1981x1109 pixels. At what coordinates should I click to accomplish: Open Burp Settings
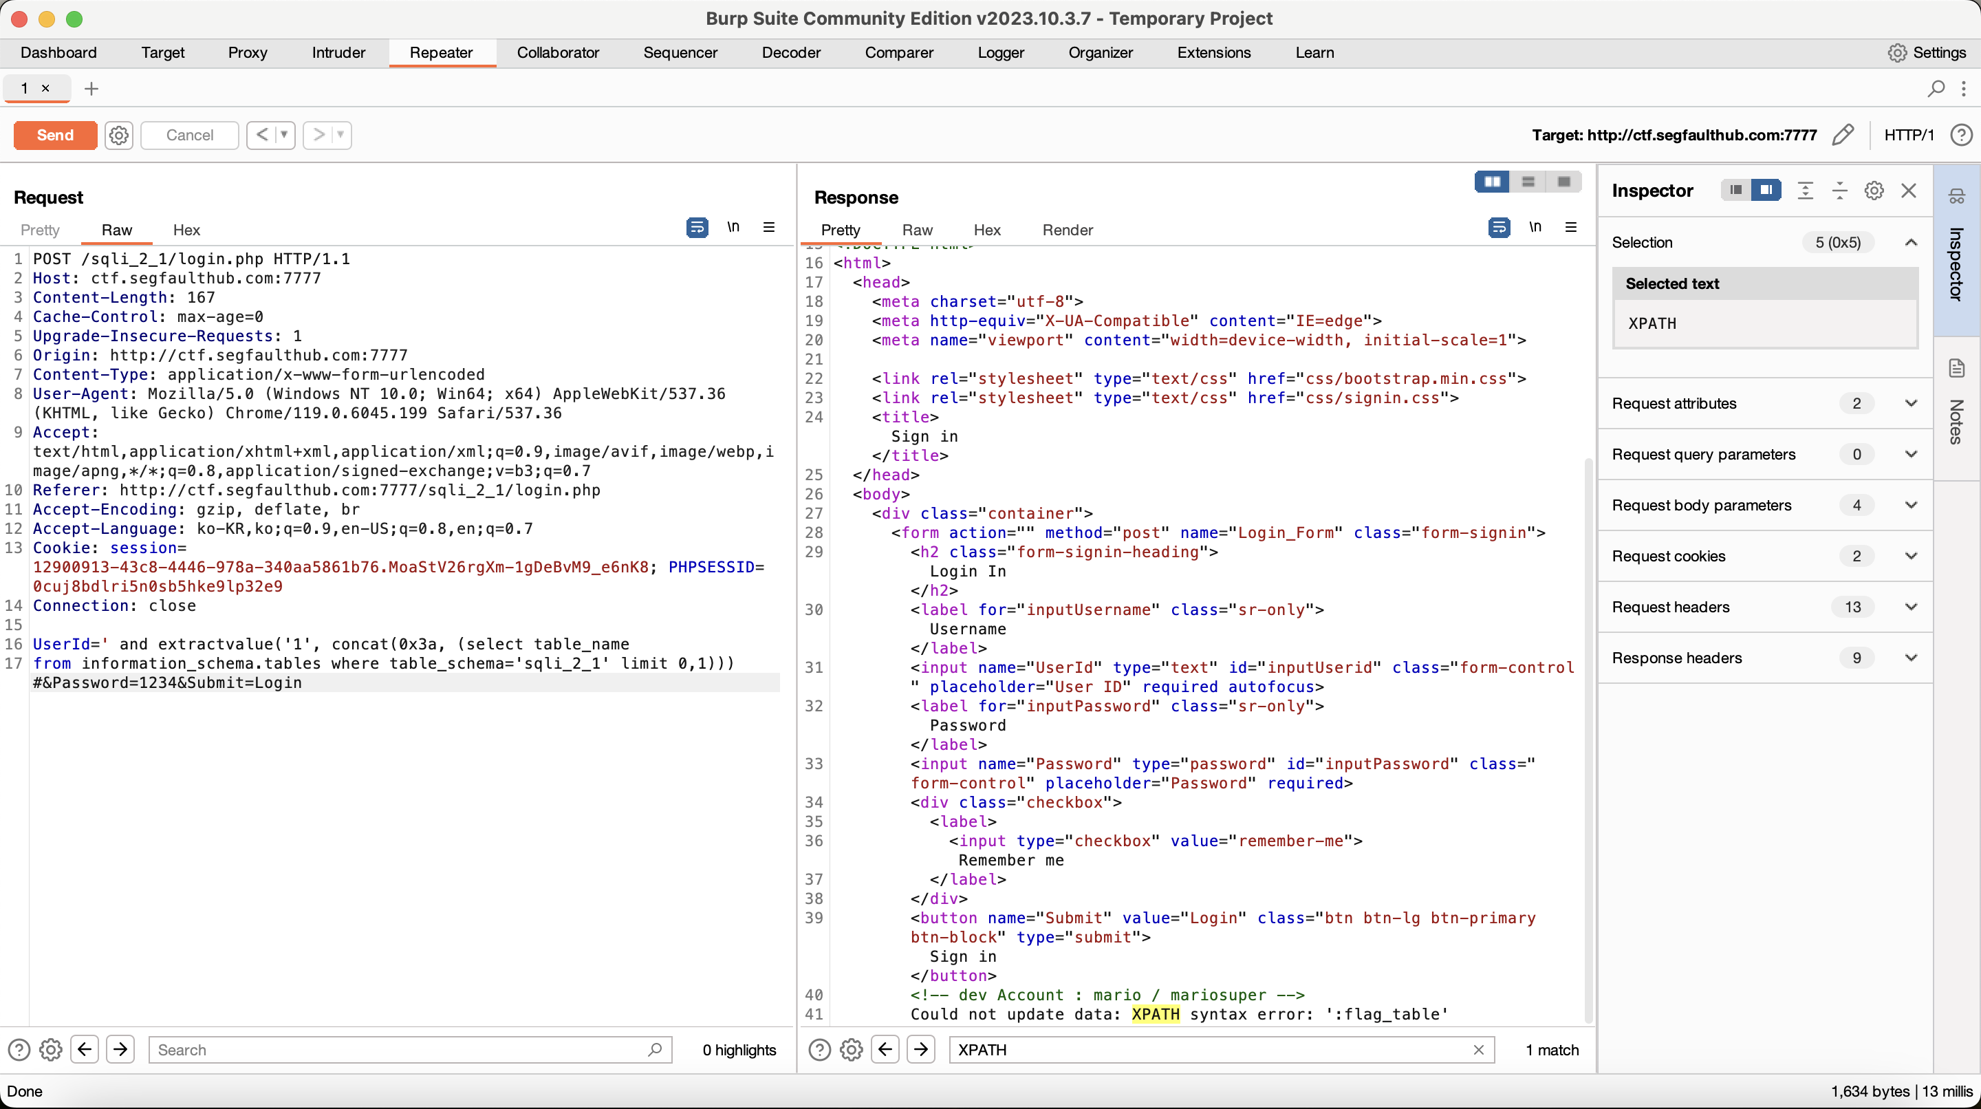point(1927,52)
